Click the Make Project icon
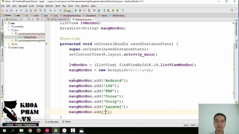The width and height of the screenshot is (239, 134). 60,10
